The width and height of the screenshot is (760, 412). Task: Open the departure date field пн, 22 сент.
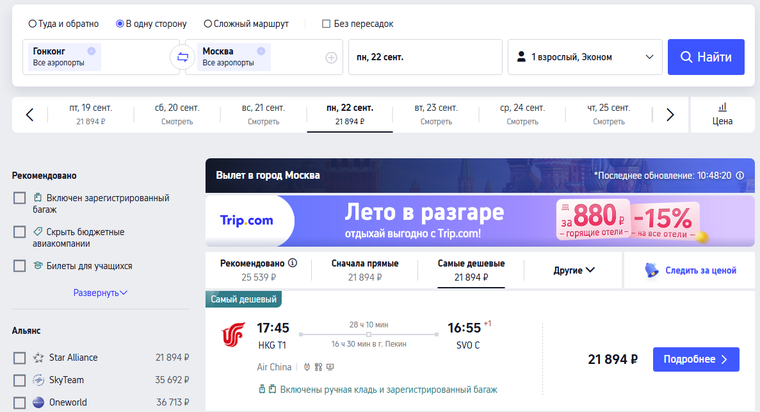click(425, 57)
